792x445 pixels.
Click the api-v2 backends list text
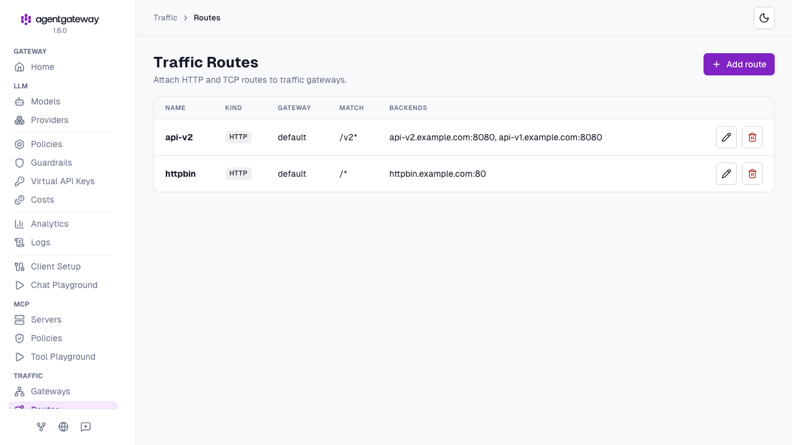pos(496,137)
